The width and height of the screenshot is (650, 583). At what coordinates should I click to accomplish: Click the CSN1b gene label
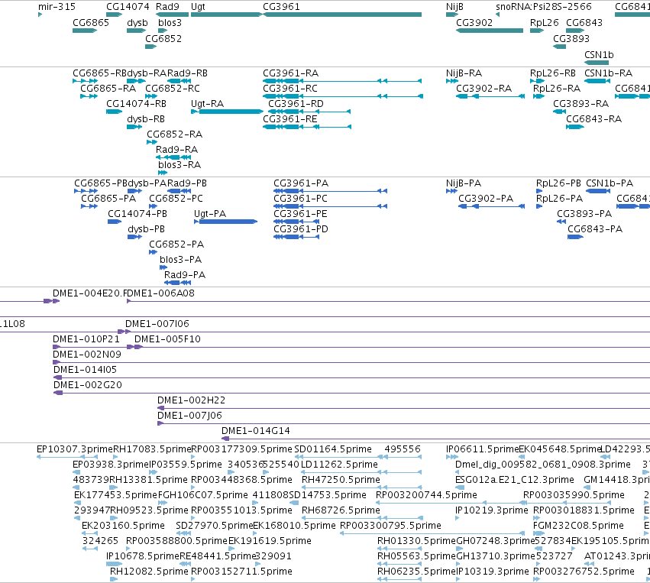(x=599, y=55)
